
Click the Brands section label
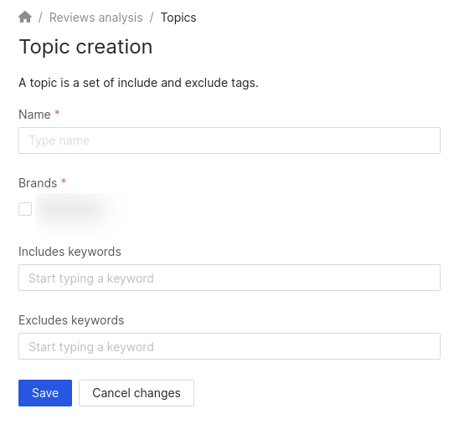[38, 183]
